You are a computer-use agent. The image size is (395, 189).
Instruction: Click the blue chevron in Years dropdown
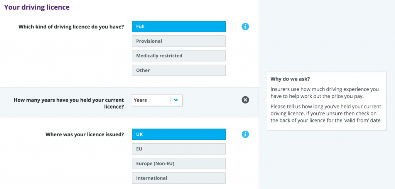[x=176, y=100]
